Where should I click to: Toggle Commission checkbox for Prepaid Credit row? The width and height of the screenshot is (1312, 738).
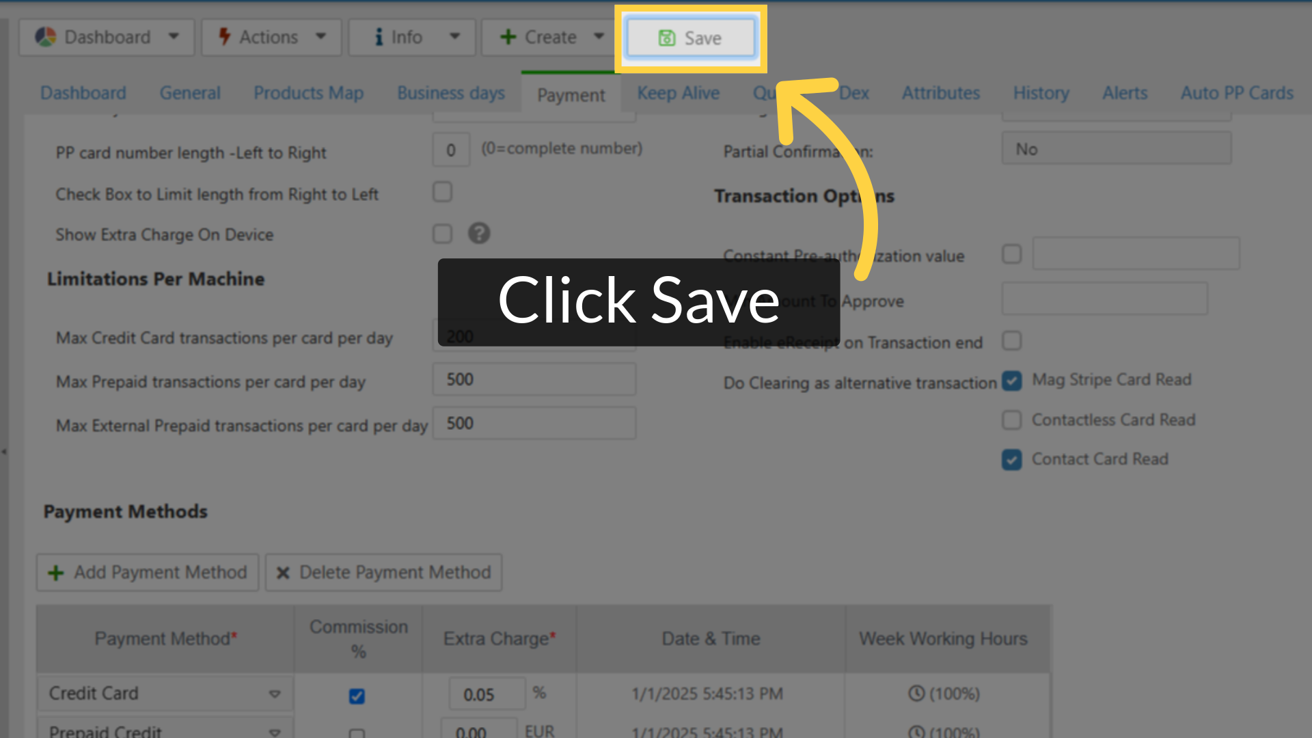(x=357, y=733)
